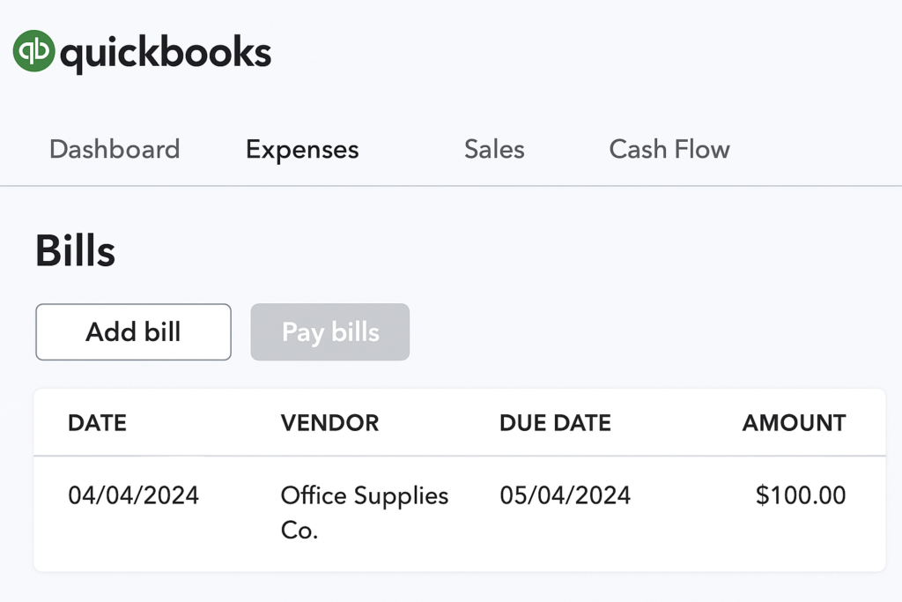The width and height of the screenshot is (902, 602).
Task: Open the Cash Flow tab
Action: click(669, 149)
